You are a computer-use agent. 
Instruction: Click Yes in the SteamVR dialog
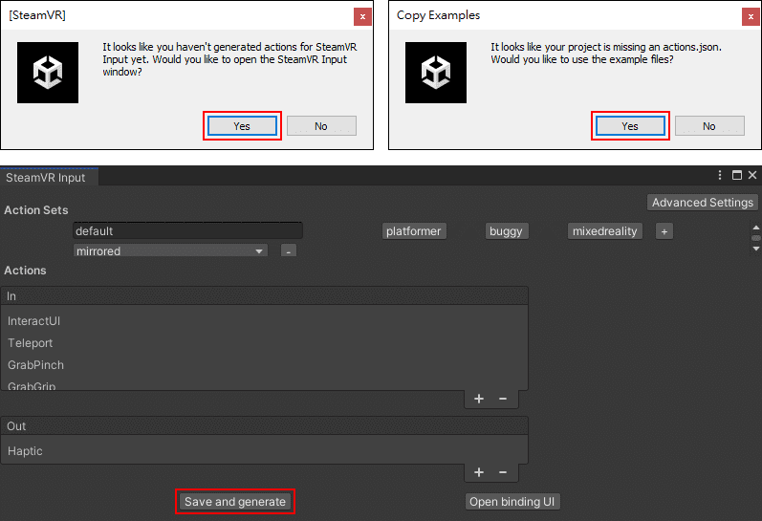coord(242,126)
